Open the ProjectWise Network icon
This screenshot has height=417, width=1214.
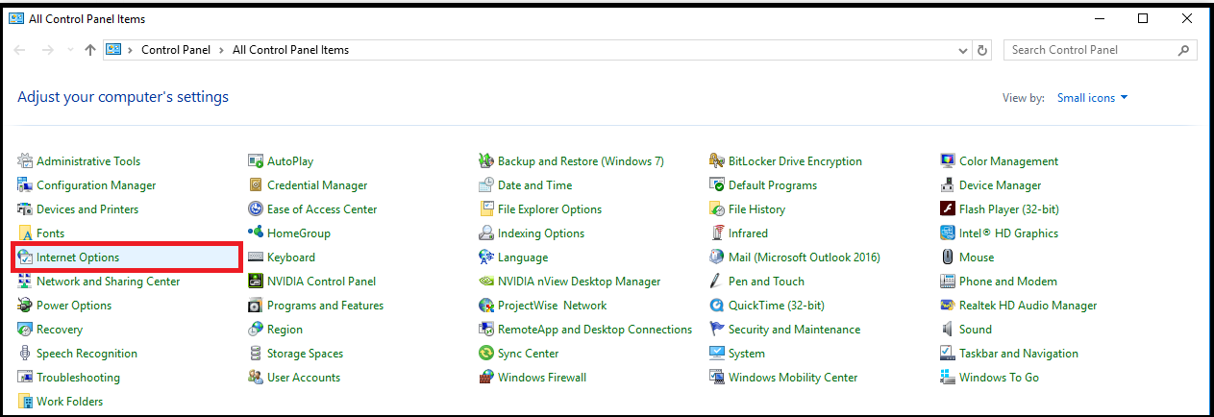click(486, 306)
